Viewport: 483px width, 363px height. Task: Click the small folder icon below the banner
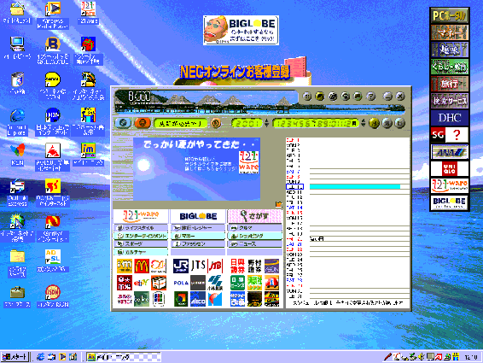(x=279, y=204)
